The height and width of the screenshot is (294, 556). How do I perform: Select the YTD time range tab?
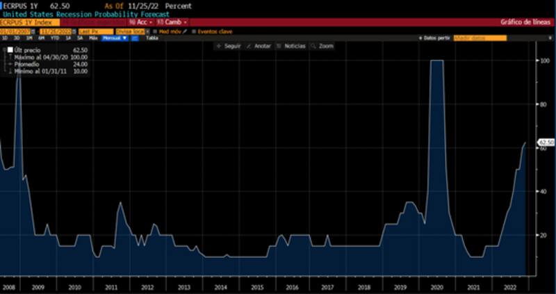pyautogui.click(x=55, y=38)
